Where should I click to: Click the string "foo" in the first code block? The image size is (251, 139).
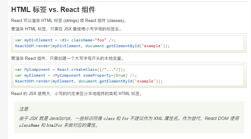(101, 40)
